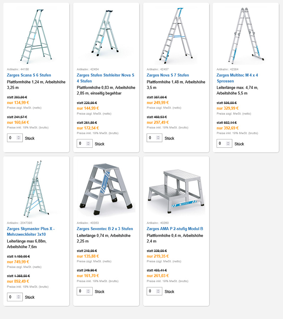Screen dimensions: 283x319
Task: Focus the quantity field for Skymaster Plus X
Action: coord(15,297)
